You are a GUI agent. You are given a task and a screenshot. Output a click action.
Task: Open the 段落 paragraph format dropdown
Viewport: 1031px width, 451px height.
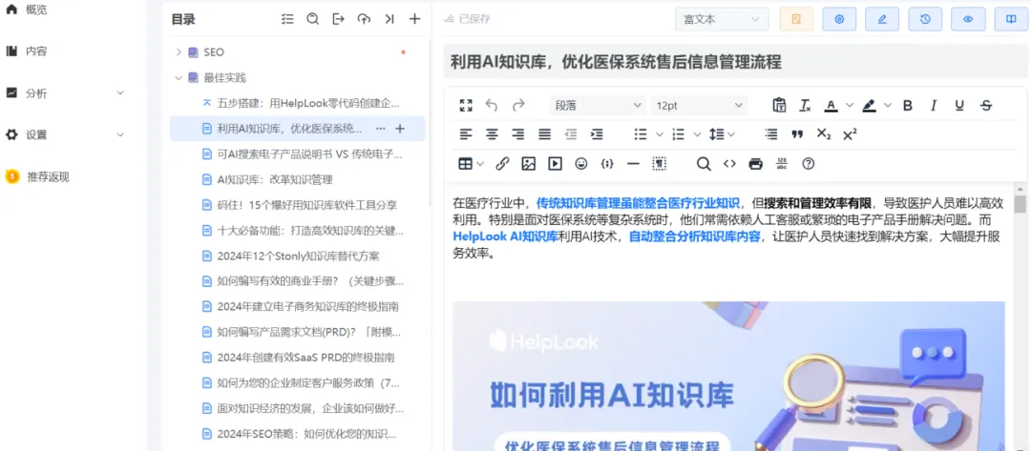coord(599,105)
